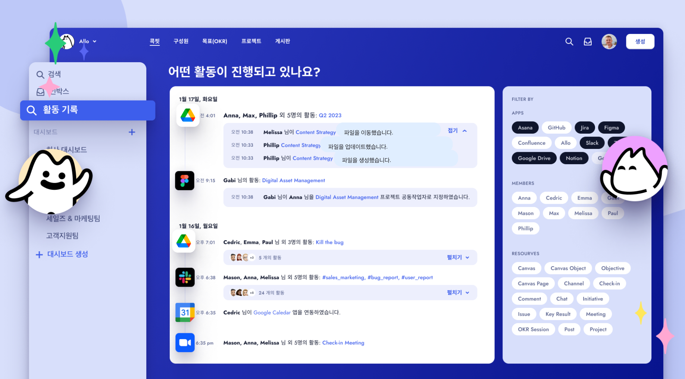Filter by member Anna
685x379 pixels.
point(524,198)
